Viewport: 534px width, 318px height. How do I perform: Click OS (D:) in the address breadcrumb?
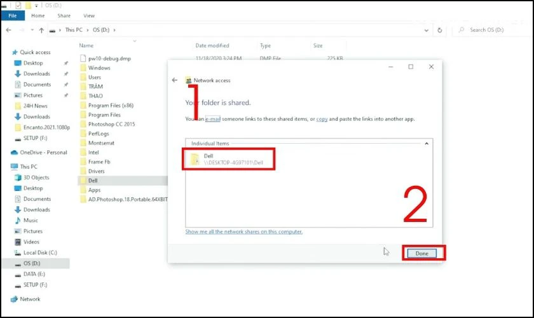point(101,30)
